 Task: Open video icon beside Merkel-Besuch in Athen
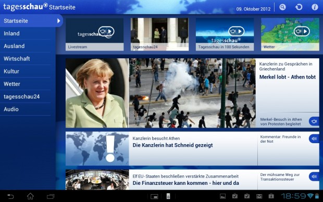(314, 121)
